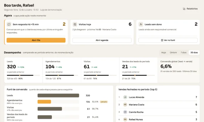
Task: Click the Ver no funil button
Action: pos(168,40)
